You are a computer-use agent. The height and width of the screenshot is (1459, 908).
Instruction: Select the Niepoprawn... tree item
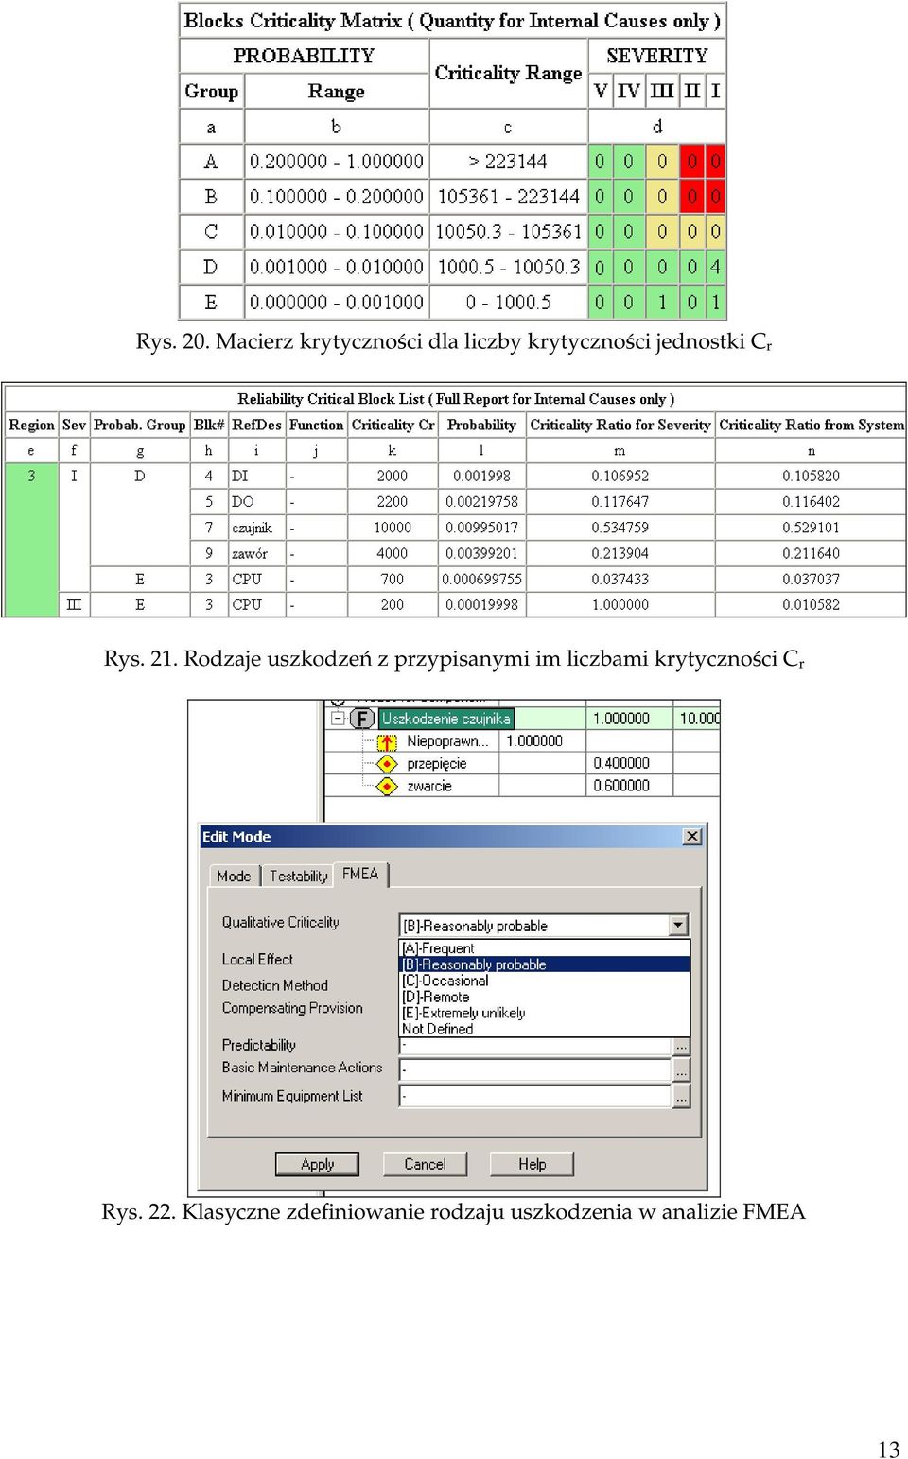coord(446,741)
